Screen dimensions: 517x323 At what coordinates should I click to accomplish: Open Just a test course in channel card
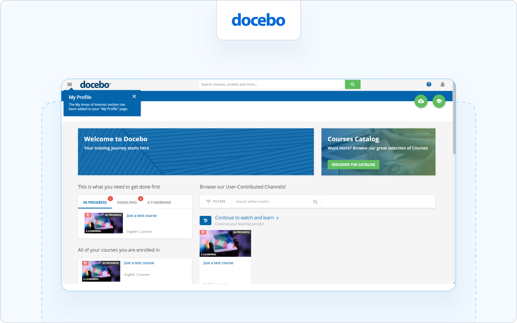pos(218,263)
